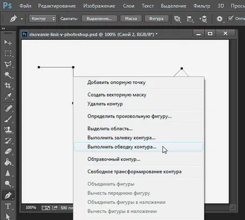Open the Изображение menu

click(x=99, y=6)
